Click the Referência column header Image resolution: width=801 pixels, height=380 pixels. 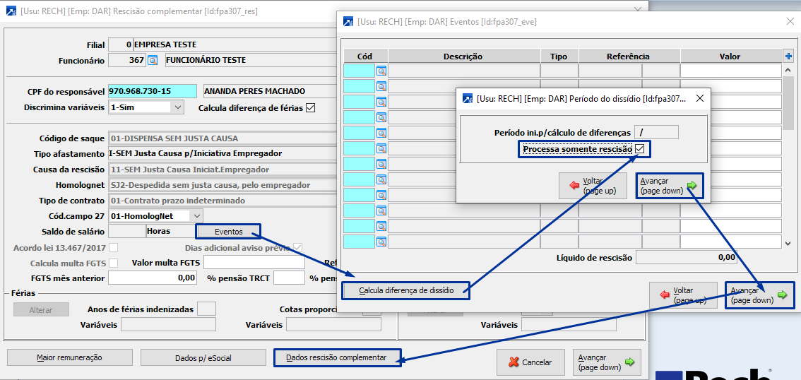click(x=629, y=57)
